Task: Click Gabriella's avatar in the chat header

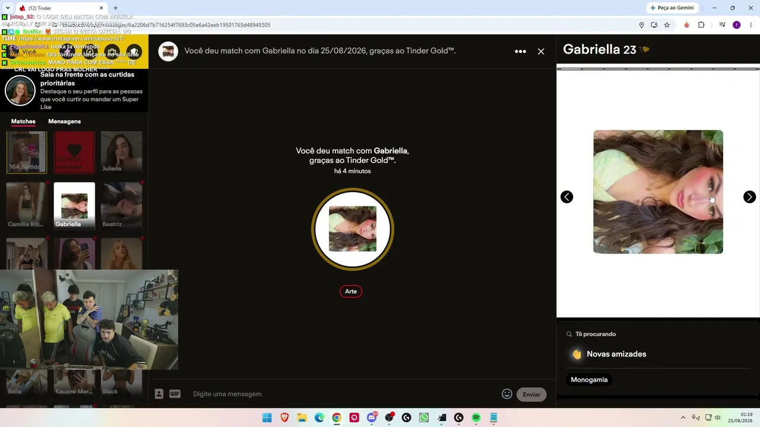Action: 168,52
